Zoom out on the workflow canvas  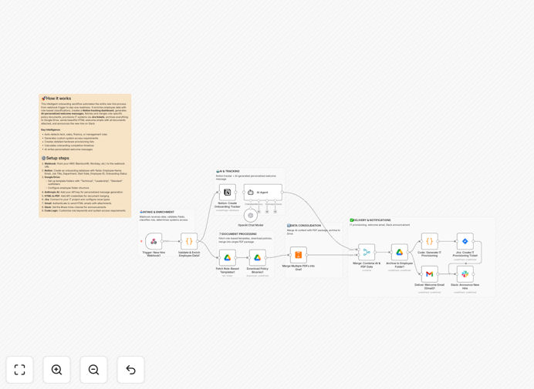(x=93, y=370)
